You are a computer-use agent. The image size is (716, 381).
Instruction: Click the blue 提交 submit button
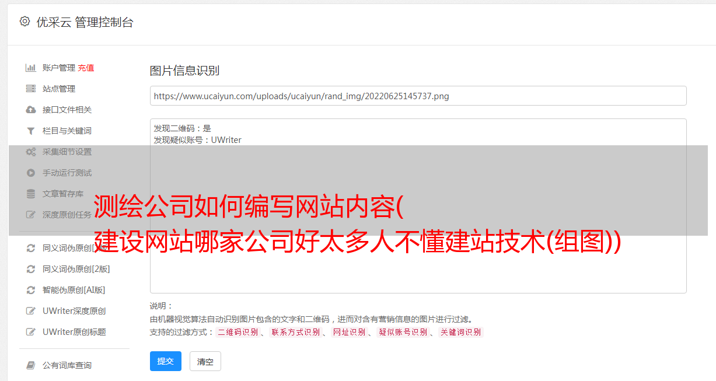166,361
